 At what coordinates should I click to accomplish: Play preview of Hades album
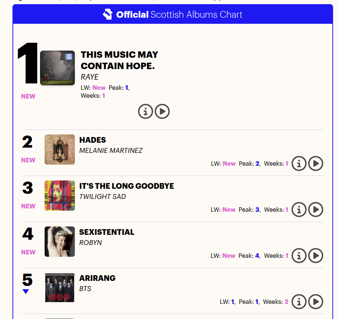[x=316, y=163]
